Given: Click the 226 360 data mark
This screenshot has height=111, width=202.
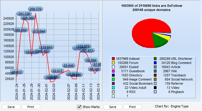Looking at the screenshot, I should [28, 18].
